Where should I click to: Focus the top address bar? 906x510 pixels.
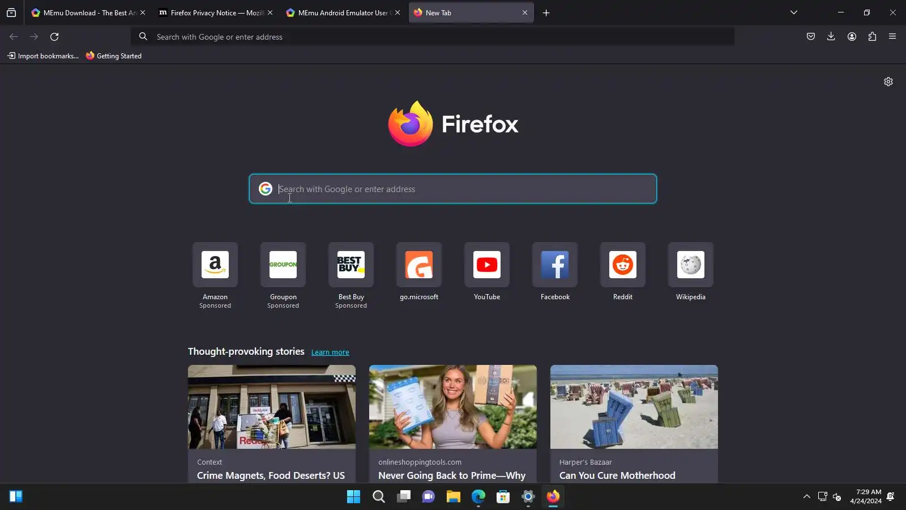pyautogui.click(x=433, y=37)
